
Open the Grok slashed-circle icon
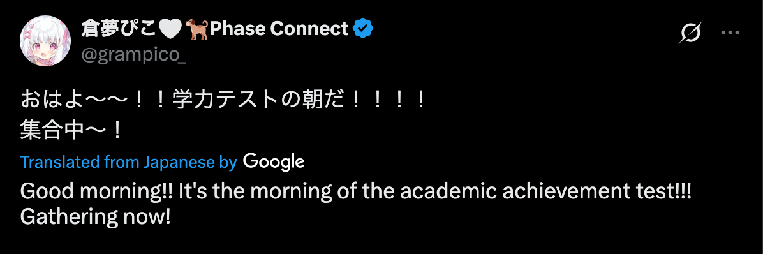(692, 33)
